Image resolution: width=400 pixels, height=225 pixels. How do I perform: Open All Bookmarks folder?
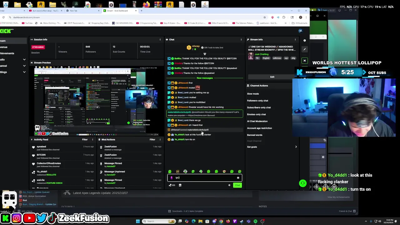point(299,23)
